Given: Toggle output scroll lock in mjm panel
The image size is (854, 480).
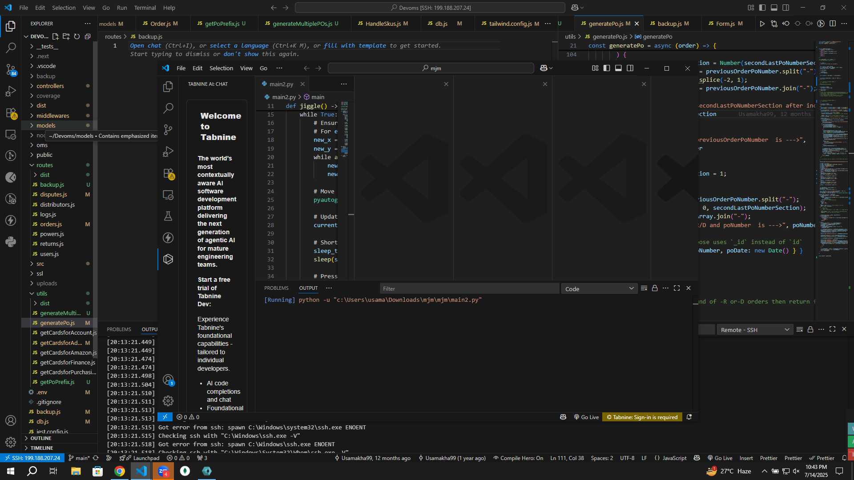Looking at the screenshot, I should click(x=655, y=288).
